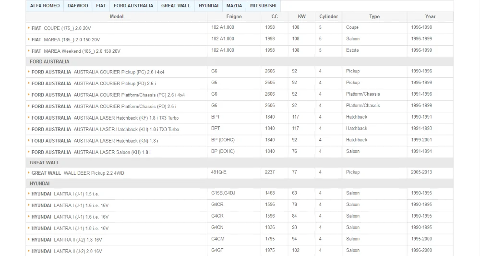The height and width of the screenshot is (256, 480).
Task: Open LASER Hatchback (KF) 1.8 i TX3 Turbo
Action: 105,118
